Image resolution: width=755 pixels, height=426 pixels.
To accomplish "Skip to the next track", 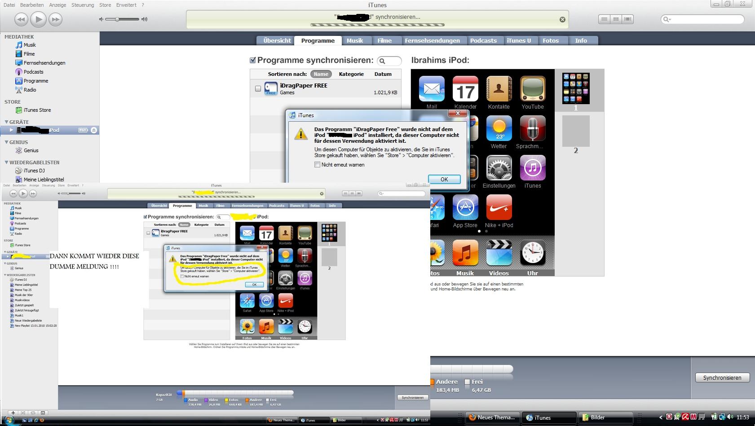I will (55, 19).
